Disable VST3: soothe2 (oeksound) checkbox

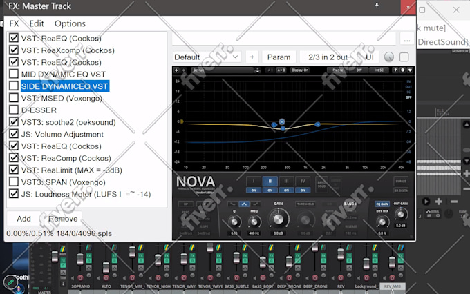14,122
